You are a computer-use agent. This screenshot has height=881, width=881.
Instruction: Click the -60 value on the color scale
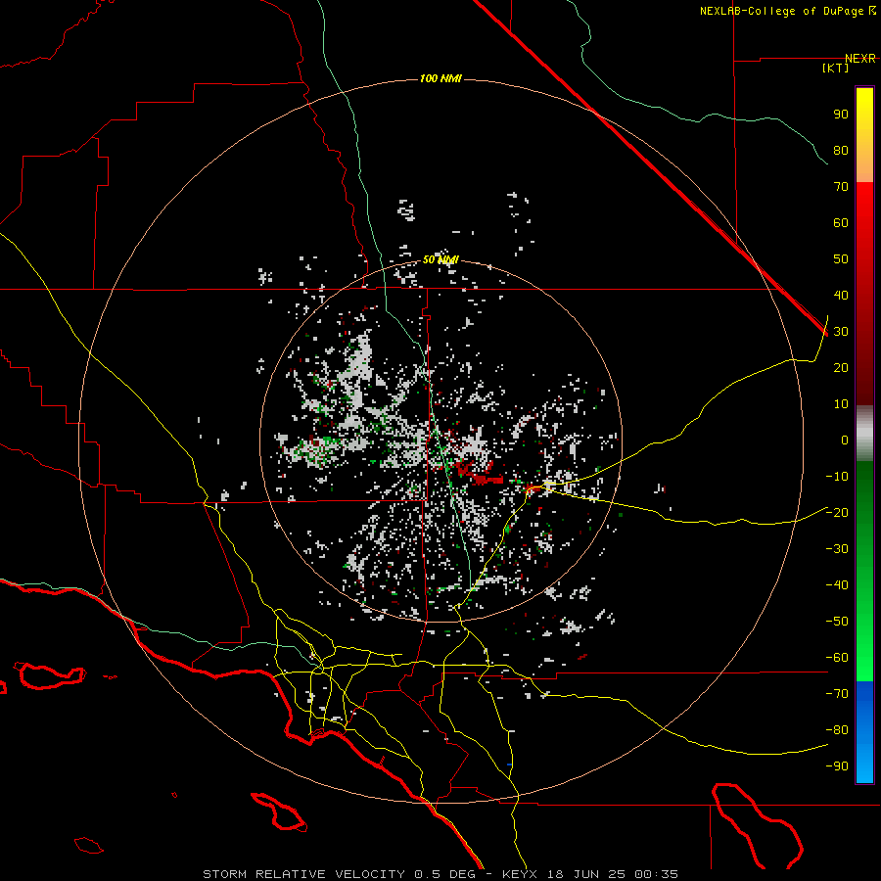pos(837,658)
